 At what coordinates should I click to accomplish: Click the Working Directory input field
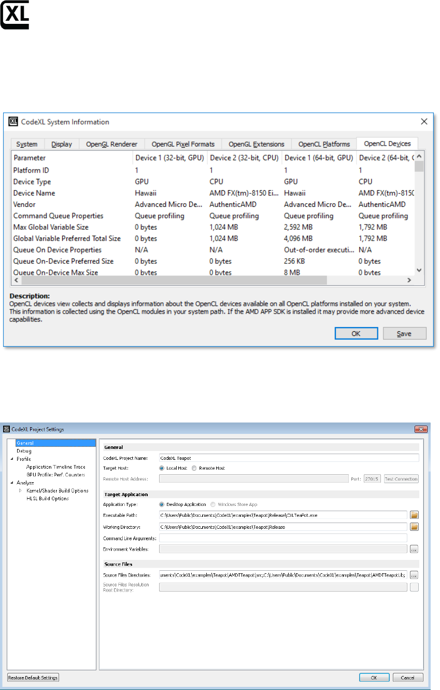pos(283,527)
